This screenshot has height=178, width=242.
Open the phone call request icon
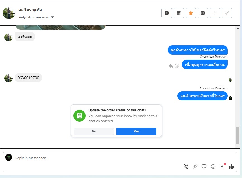pos(186,167)
